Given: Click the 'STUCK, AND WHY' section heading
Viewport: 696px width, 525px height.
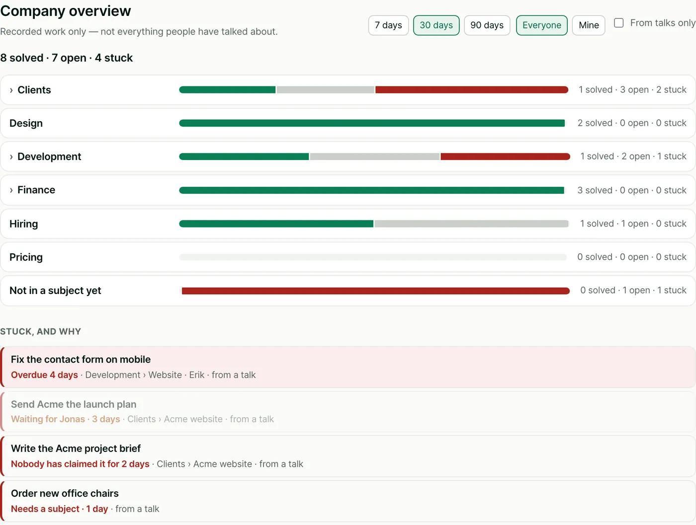Looking at the screenshot, I should point(40,332).
